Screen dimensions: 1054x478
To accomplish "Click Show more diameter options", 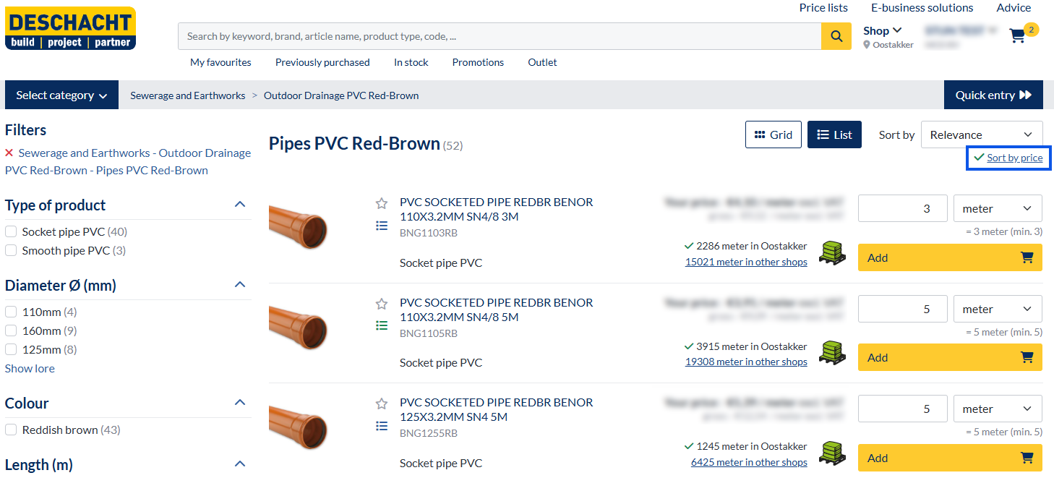I will pos(30,368).
